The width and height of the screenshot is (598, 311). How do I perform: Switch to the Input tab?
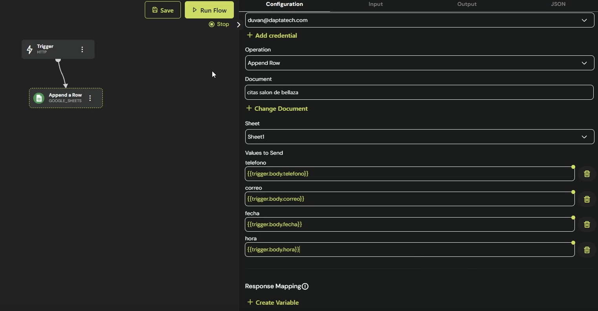[376, 4]
